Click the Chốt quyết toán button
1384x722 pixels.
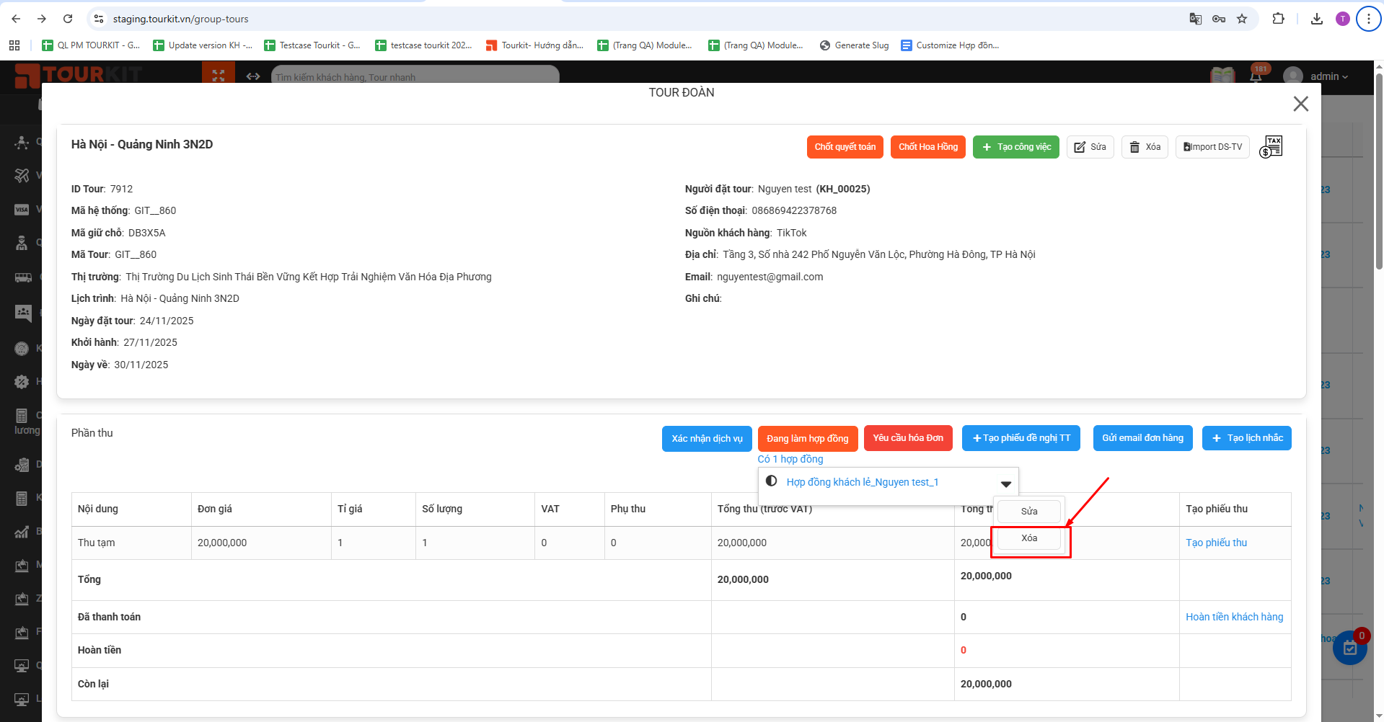(x=845, y=147)
